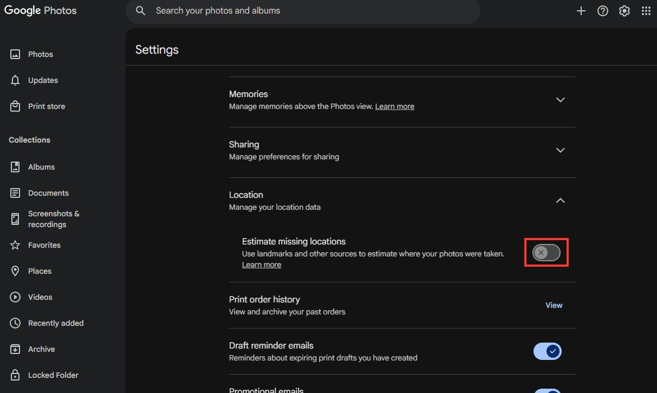Screen dimensions: 657x393
Task: Click the Photos sidebar icon
Action: pyautogui.click(x=16, y=54)
